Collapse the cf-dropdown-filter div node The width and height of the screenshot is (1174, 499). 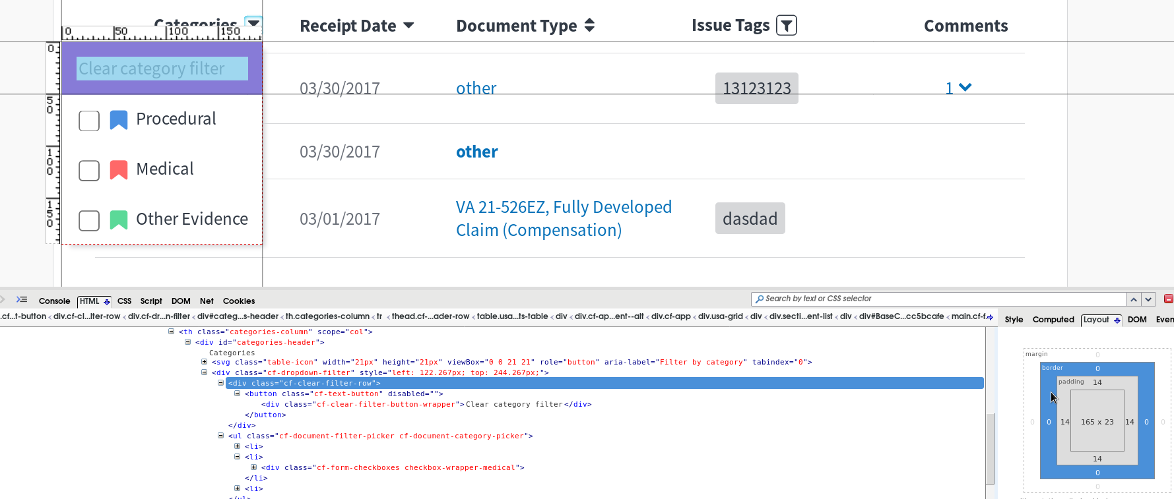(205, 372)
